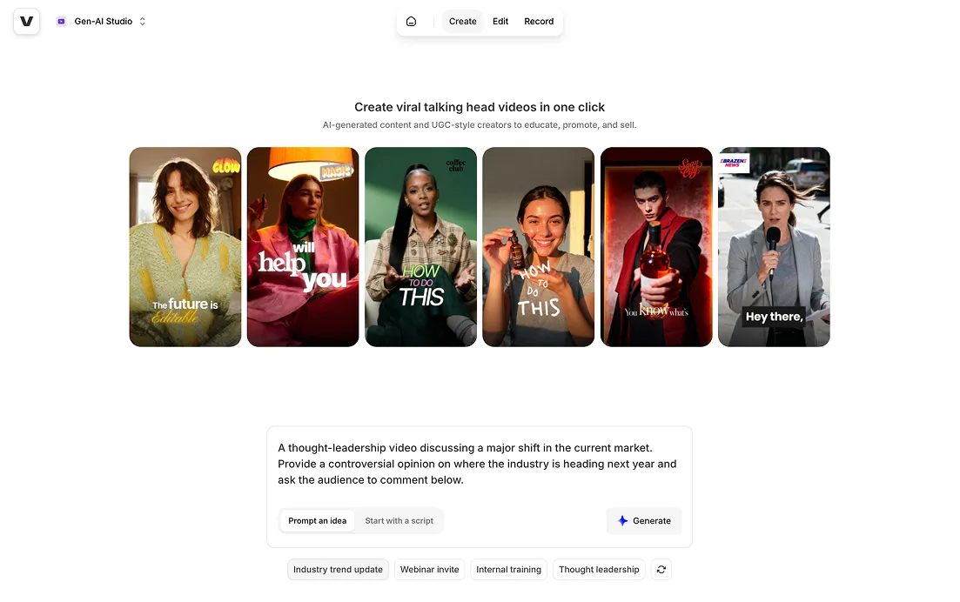
Task: Choose the Webinar invite suggestion
Action: [430, 570]
